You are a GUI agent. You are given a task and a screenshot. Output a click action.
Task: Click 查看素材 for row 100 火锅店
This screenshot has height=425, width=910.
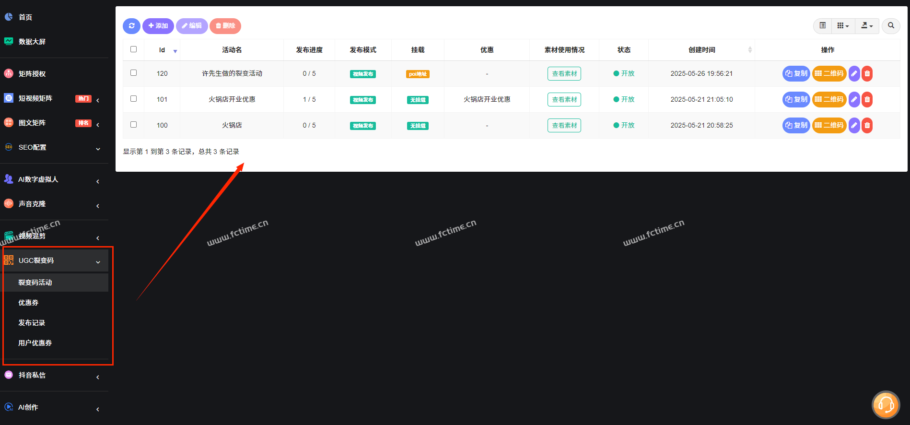564,126
